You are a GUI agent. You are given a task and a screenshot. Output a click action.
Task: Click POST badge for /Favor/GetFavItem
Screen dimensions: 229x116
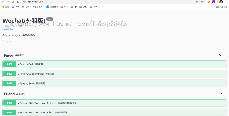coord(10,74)
